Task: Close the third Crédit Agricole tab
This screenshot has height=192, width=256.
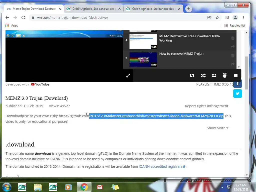Action: point(179,9)
